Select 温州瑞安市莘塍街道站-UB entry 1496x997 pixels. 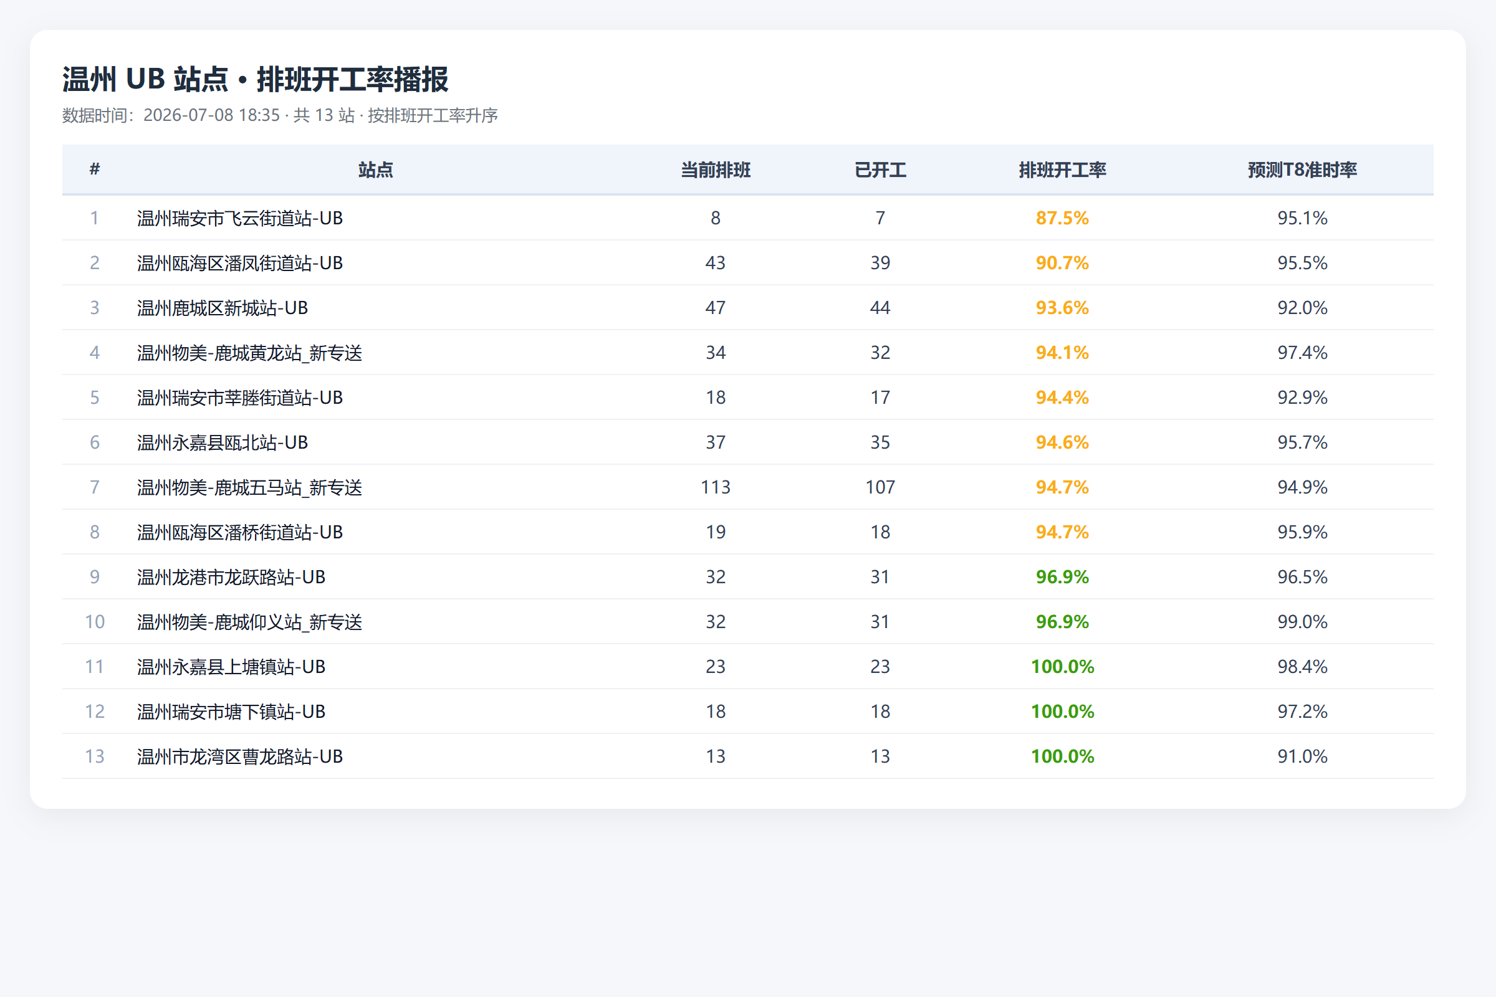[240, 398]
